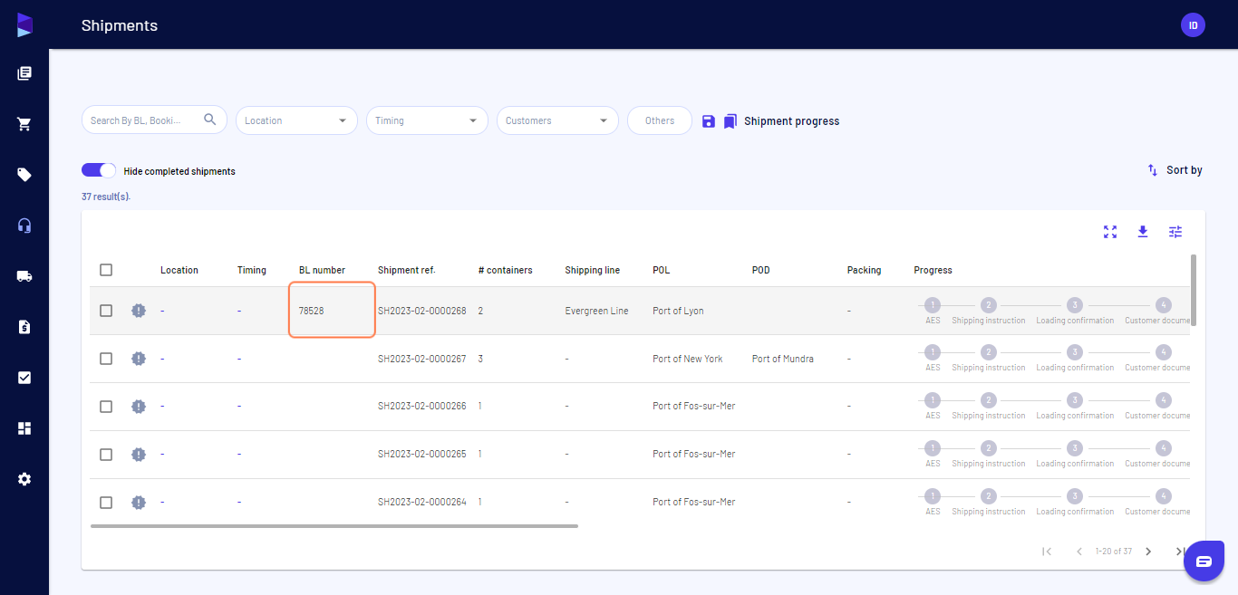Click Port of Mundra POD cell
The width and height of the screenshot is (1238, 595).
tap(783, 359)
